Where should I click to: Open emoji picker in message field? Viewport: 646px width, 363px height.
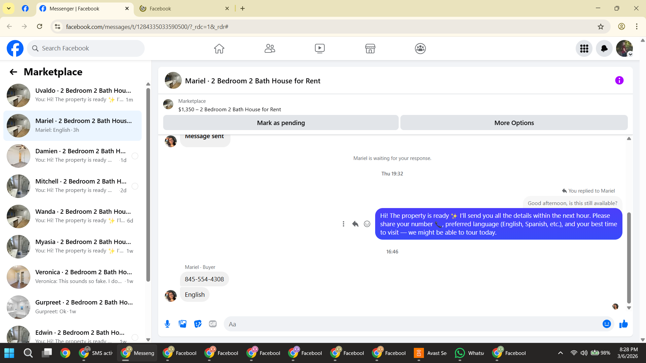(607, 324)
